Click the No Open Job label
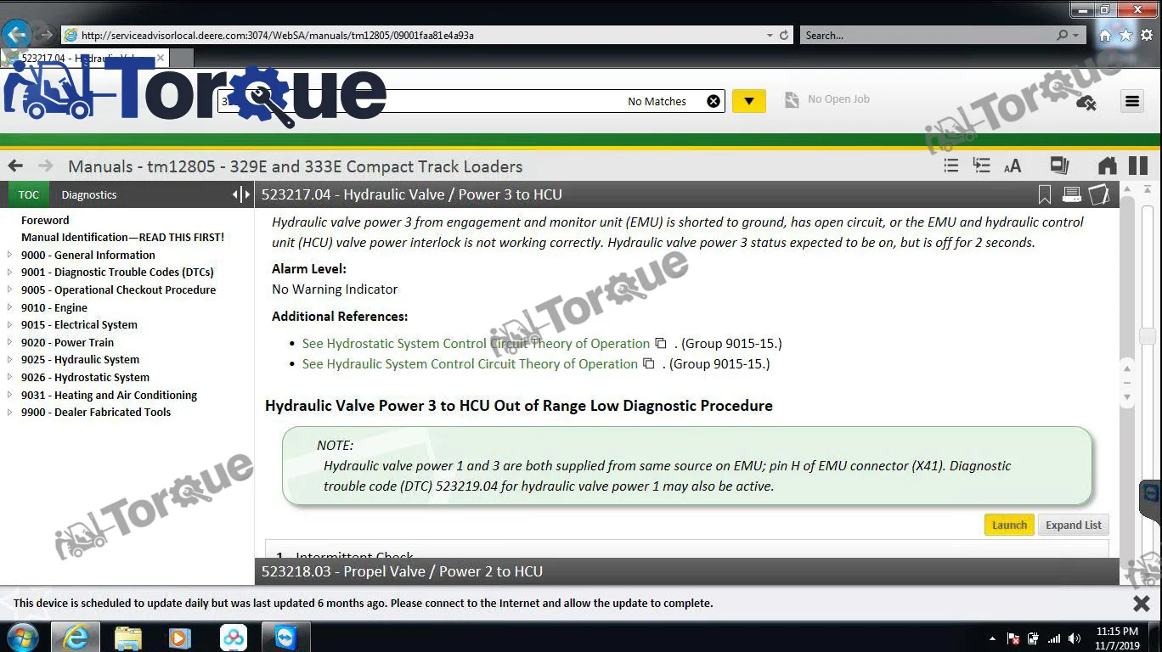Image resolution: width=1162 pixels, height=652 pixels. (x=838, y=99)
